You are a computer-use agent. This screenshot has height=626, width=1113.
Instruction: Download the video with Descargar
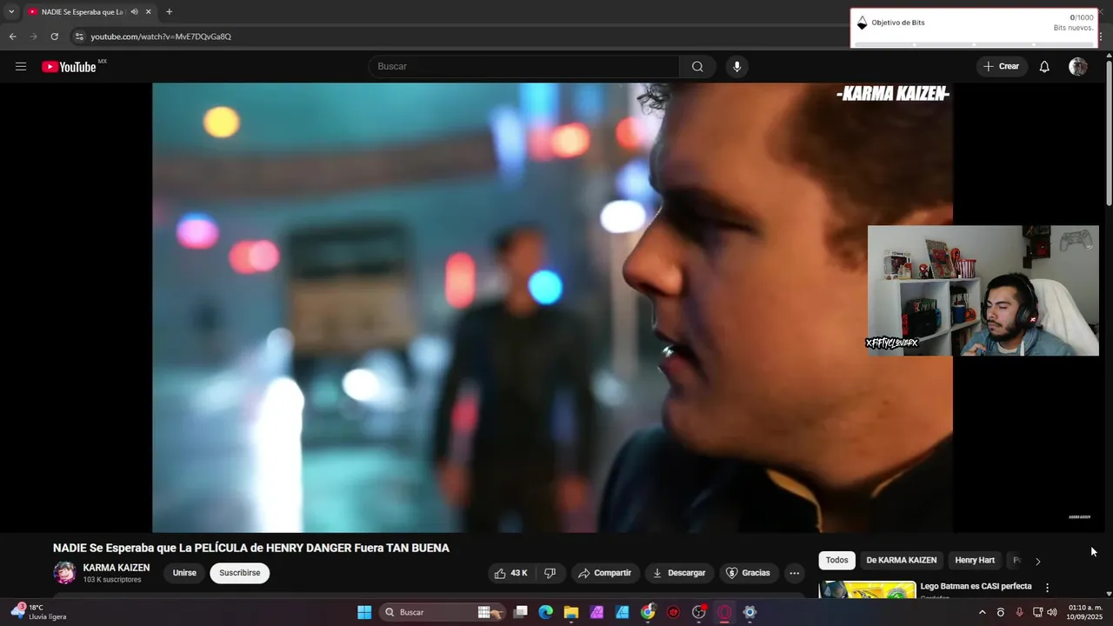point(679,573)
